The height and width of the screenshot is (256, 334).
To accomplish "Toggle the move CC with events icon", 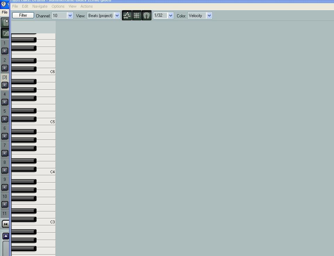I will 127,15.
